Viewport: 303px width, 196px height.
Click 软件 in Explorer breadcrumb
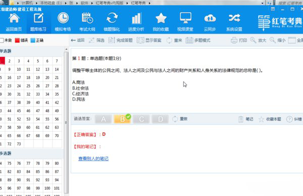pos(84,3)
